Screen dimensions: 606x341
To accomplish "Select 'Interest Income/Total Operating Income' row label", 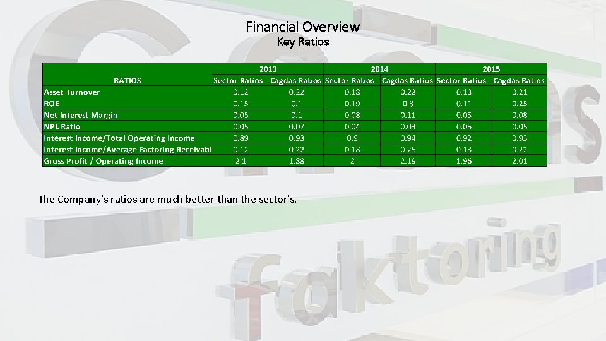I will tap(119, 138).
